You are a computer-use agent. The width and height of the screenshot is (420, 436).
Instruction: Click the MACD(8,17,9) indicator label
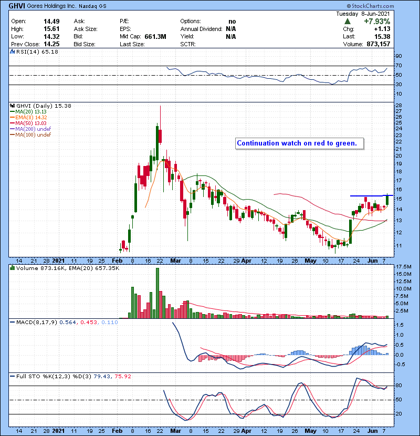(x=37, y=323)
